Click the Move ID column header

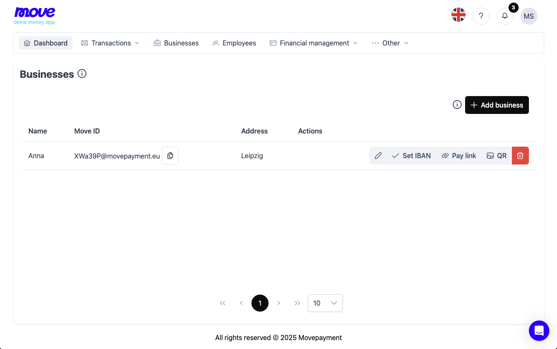tap(87, 131)
